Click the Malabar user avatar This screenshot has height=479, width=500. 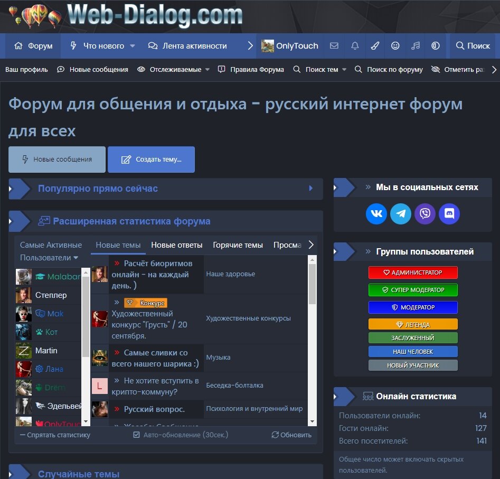click(x=24, y=277)
